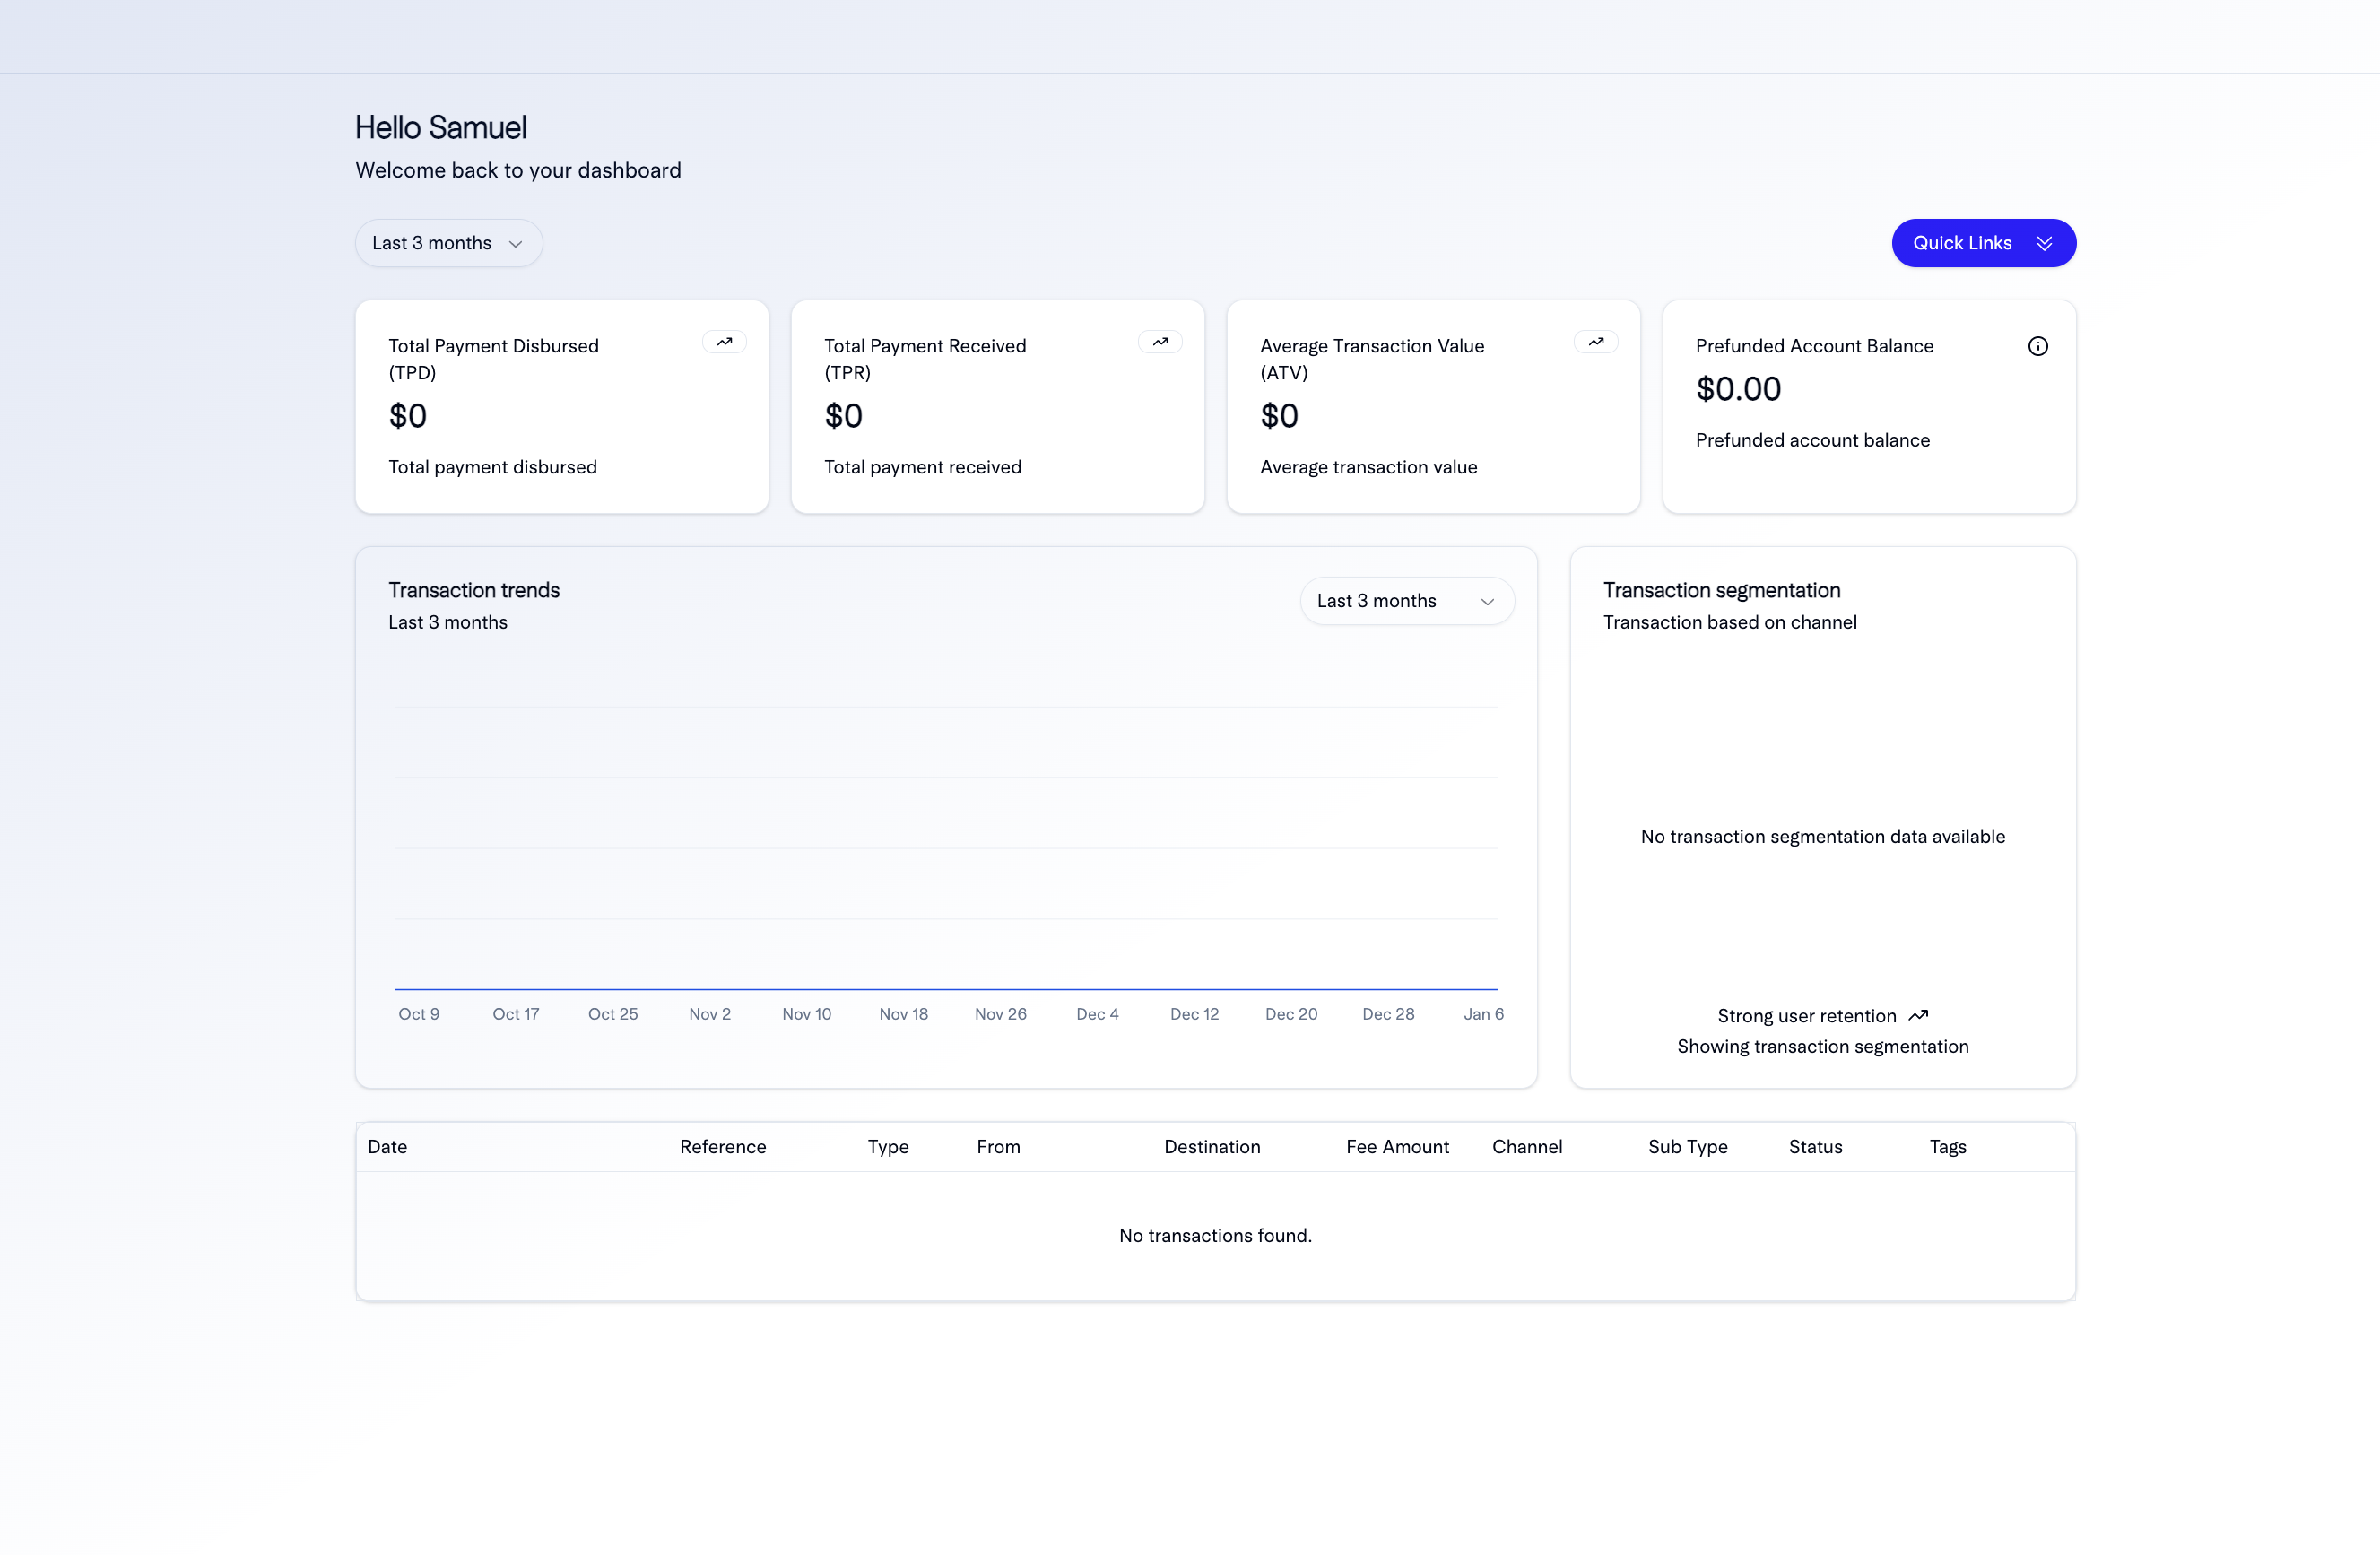Sort transactions by the Date column header

coord(388,1147)
